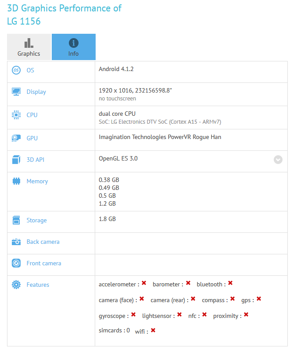Select the Info tab
Screen dimensions: 297x353
click(x=74, y=47)
